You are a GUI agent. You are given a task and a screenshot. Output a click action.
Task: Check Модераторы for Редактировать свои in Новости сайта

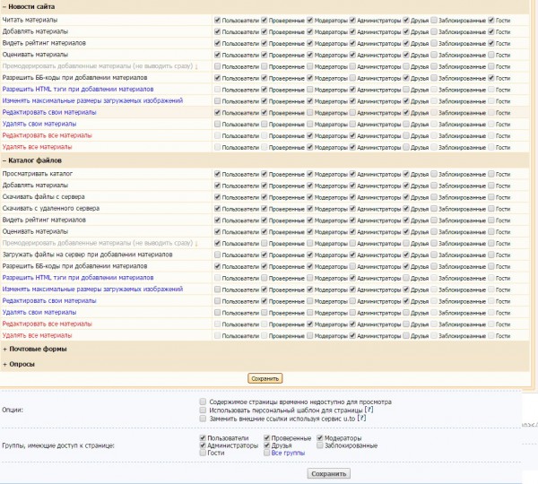(x=310, y=112)
